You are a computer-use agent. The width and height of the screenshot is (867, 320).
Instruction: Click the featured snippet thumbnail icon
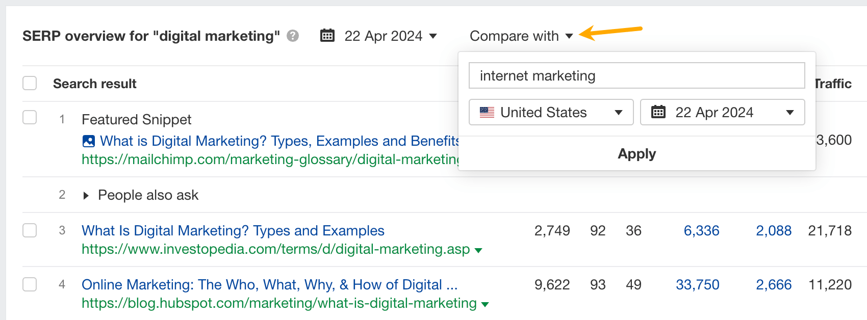(88, 141)
